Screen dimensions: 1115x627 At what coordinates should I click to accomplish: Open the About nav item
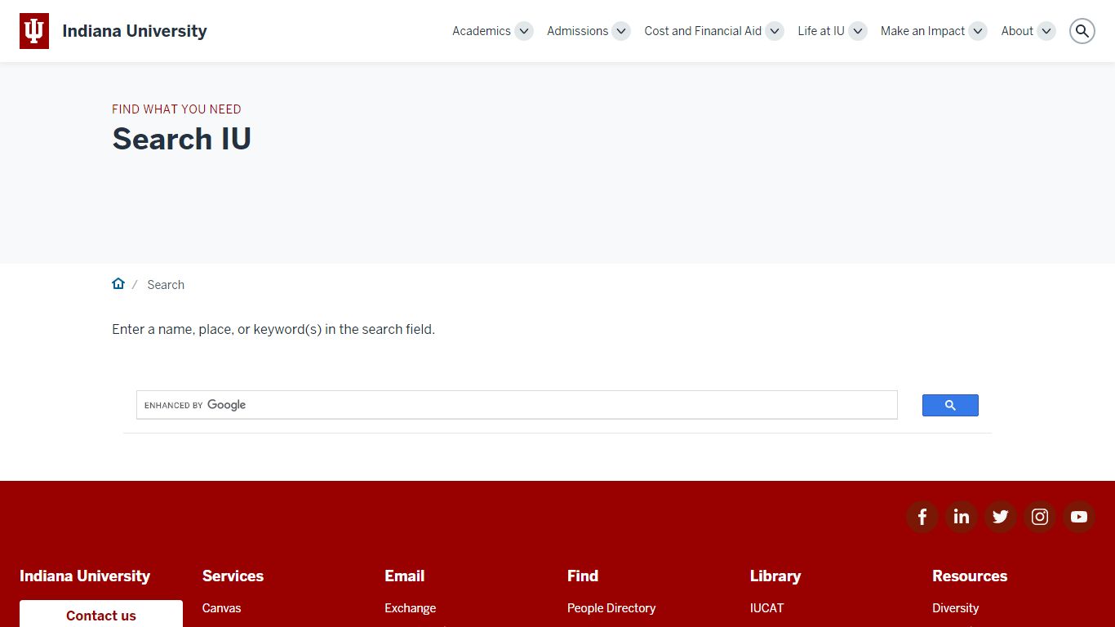[x=1017, y=31]
